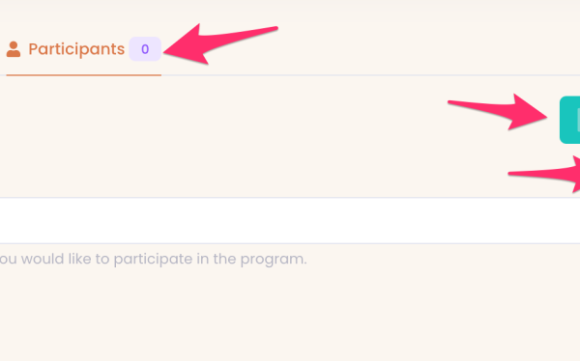The width and height of the screenshot is (580, 361).
Task: Click the grey tab bar divider line
Action: 370,75
